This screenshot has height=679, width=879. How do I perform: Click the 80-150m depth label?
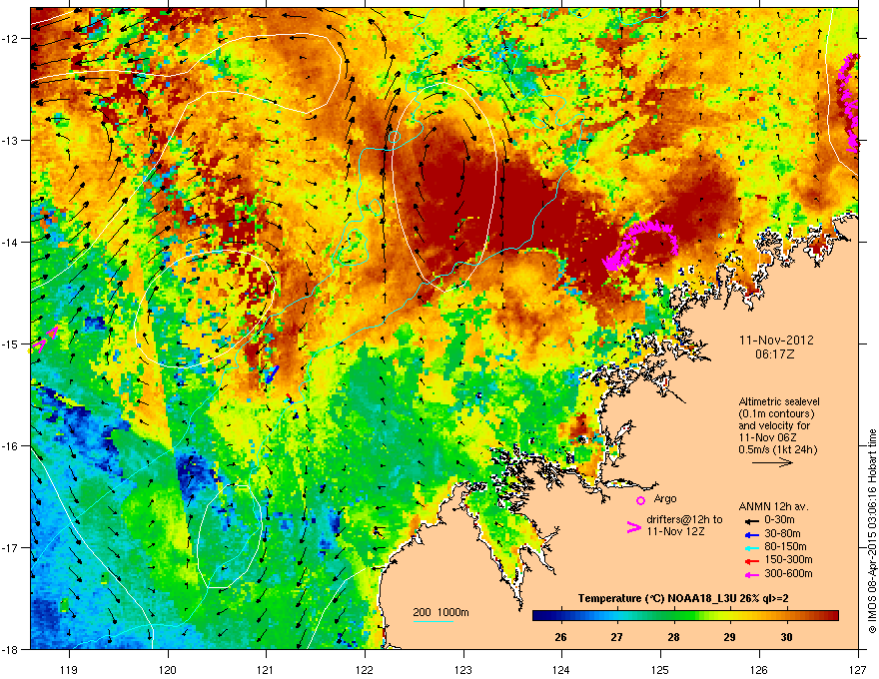[785, 546]
